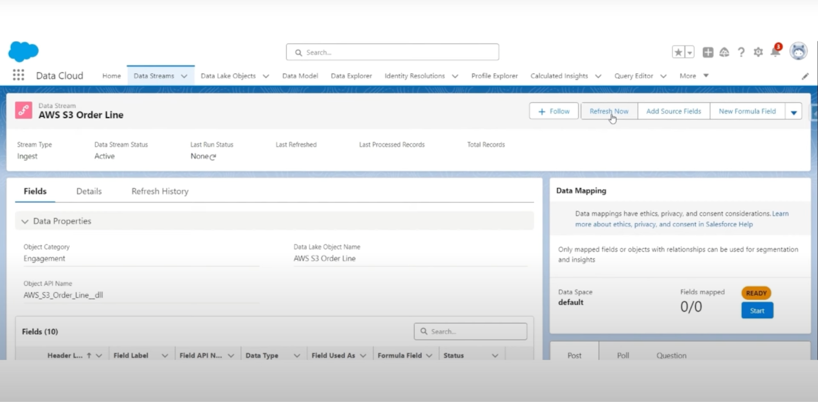Open Favorites star icon
Screen dimensions: 818x402
(678, 52)
